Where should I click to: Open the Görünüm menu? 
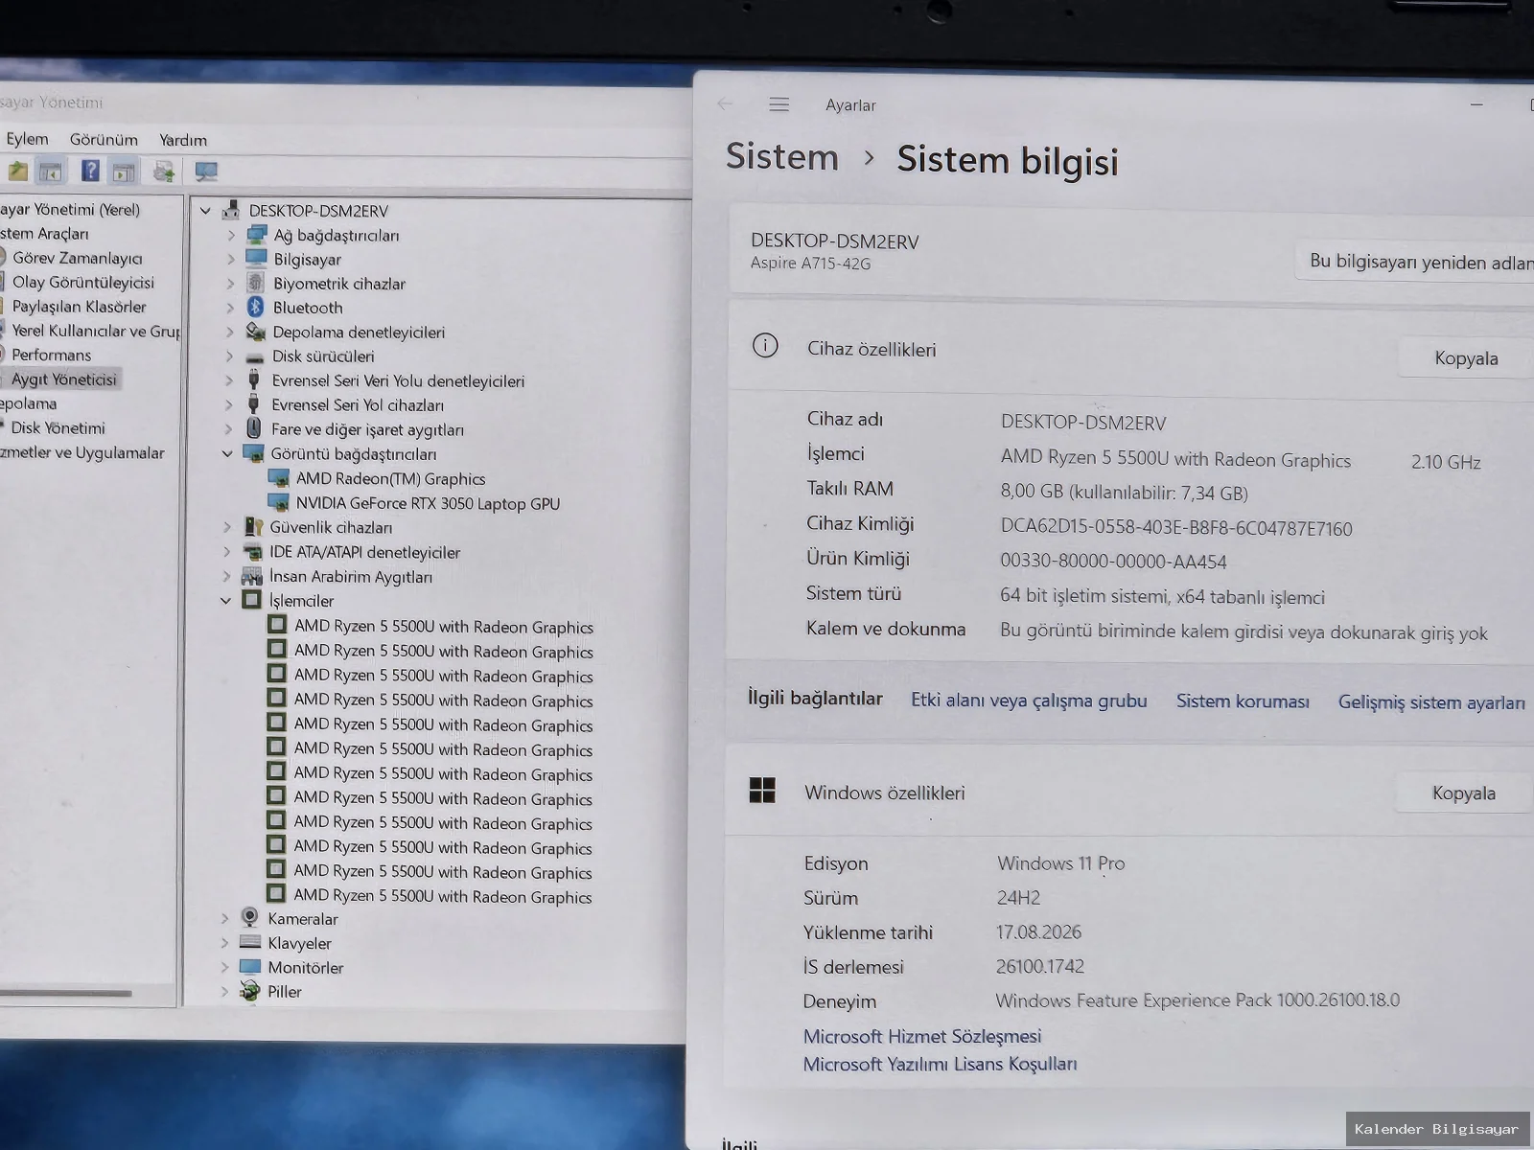[x=104, y=140]
